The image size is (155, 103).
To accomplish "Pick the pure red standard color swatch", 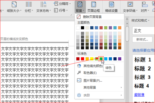I will coord(82,59).
